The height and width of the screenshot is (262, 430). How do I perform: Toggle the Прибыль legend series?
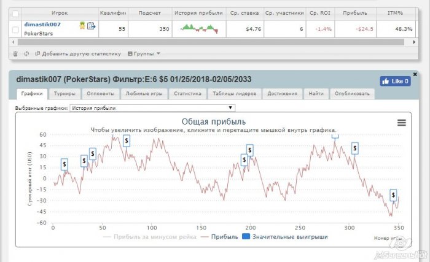click(x=219, y=237)
